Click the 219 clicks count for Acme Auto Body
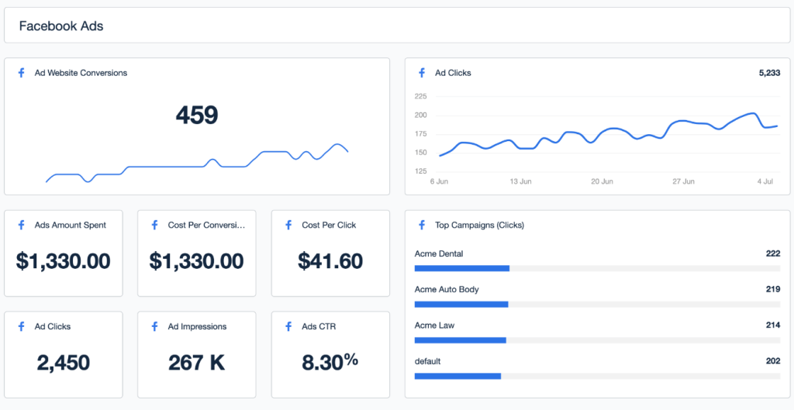This screenshot has width=794, height=410. point(773,290)
